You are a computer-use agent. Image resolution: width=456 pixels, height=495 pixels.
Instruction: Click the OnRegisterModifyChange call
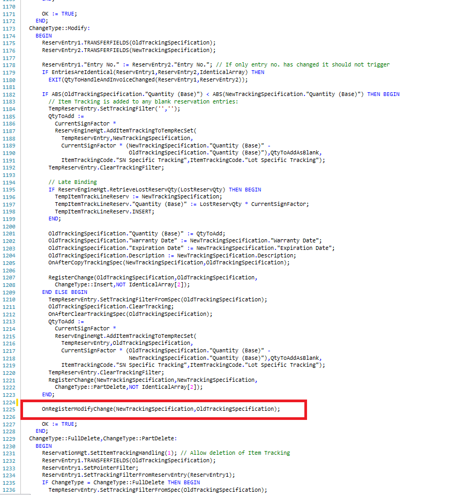tap(161, 409)
